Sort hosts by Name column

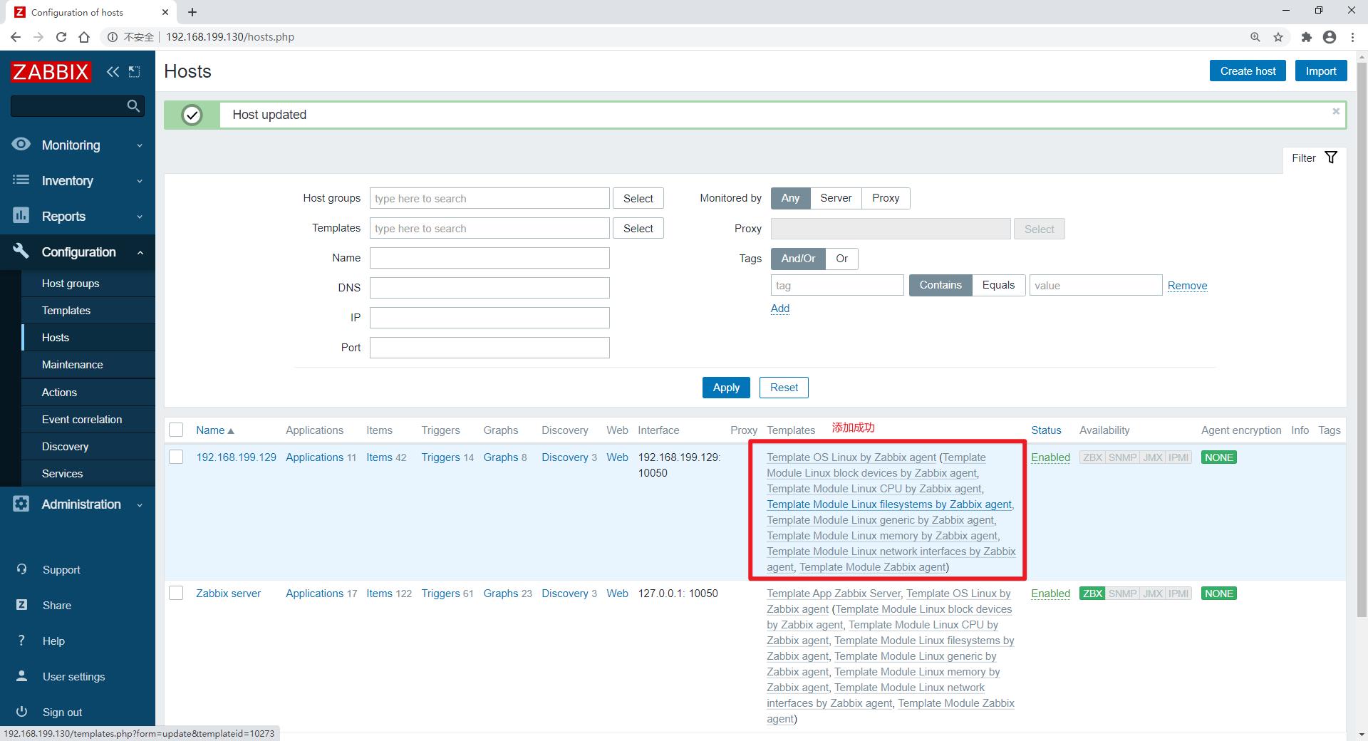click(x=214, y=430)
